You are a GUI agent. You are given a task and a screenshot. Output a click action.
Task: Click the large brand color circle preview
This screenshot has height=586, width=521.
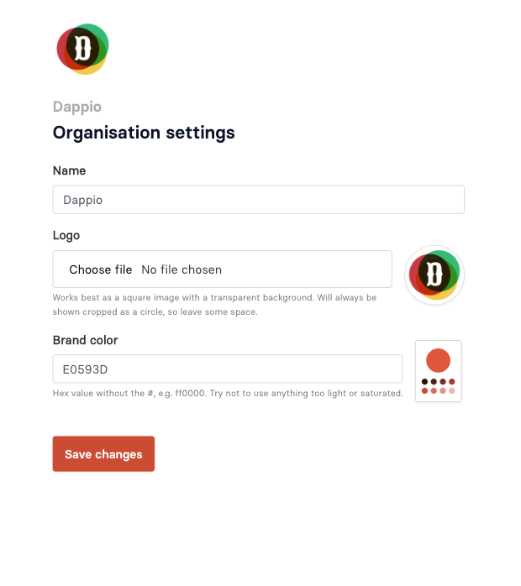coord(438,361)
